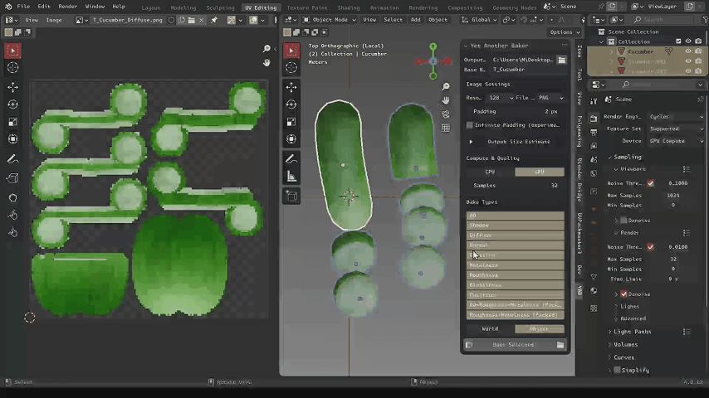Open the Material properties tab icon
The image size is (709, 398).
point(594,290)
